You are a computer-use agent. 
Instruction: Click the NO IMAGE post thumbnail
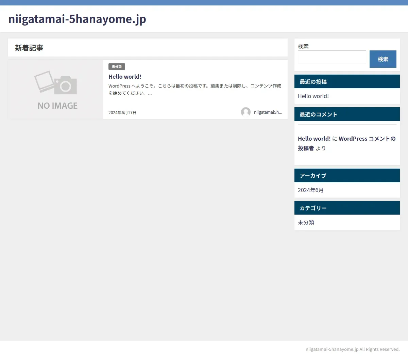56,90
